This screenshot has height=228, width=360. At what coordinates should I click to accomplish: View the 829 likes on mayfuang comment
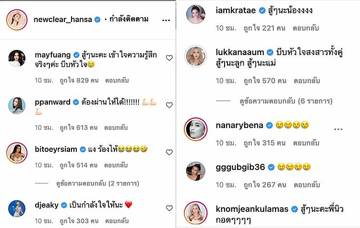[79, 80]
